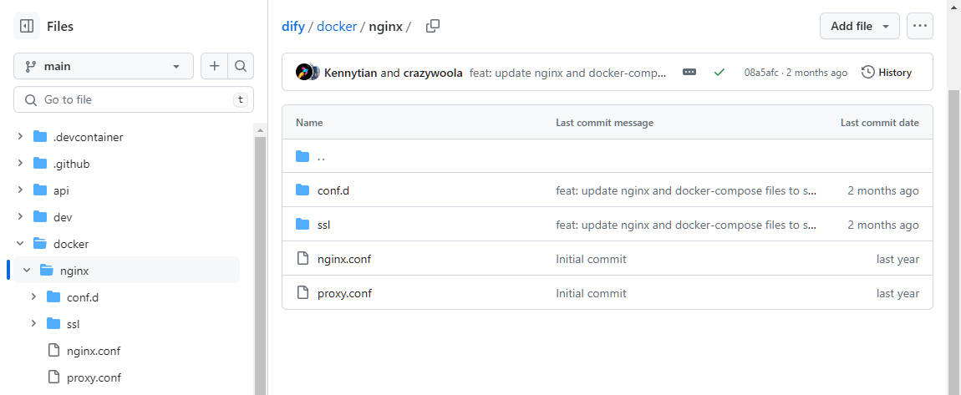Click the Kennytian author avatar
961x395 pixels.
[x=303, y=73]
